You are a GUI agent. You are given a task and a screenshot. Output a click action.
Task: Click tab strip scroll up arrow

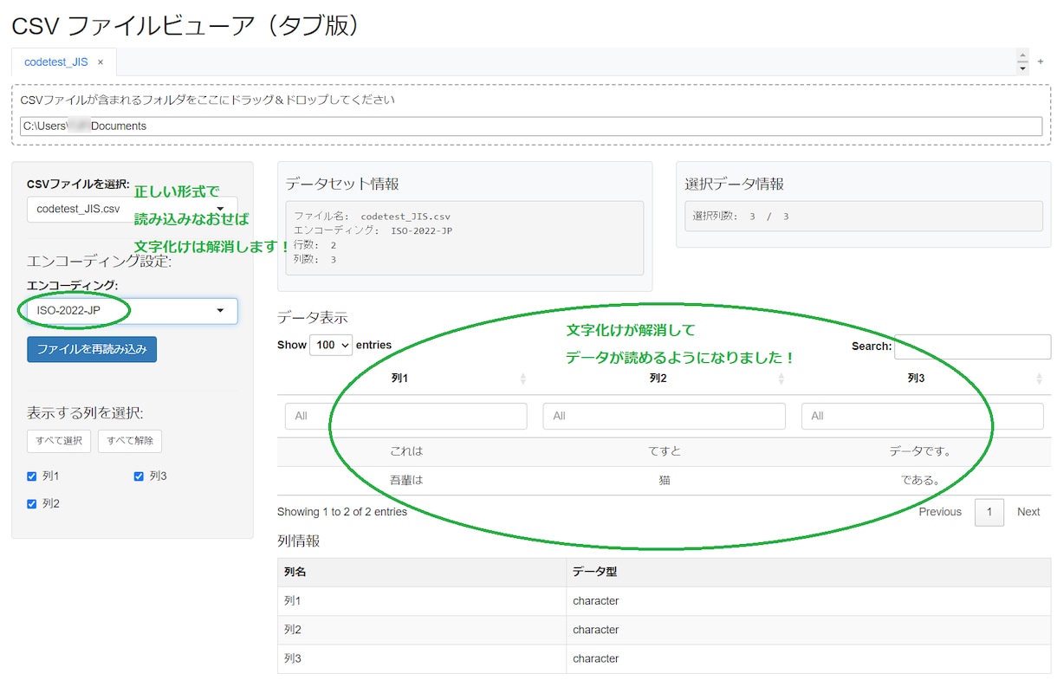[1022, 55]
